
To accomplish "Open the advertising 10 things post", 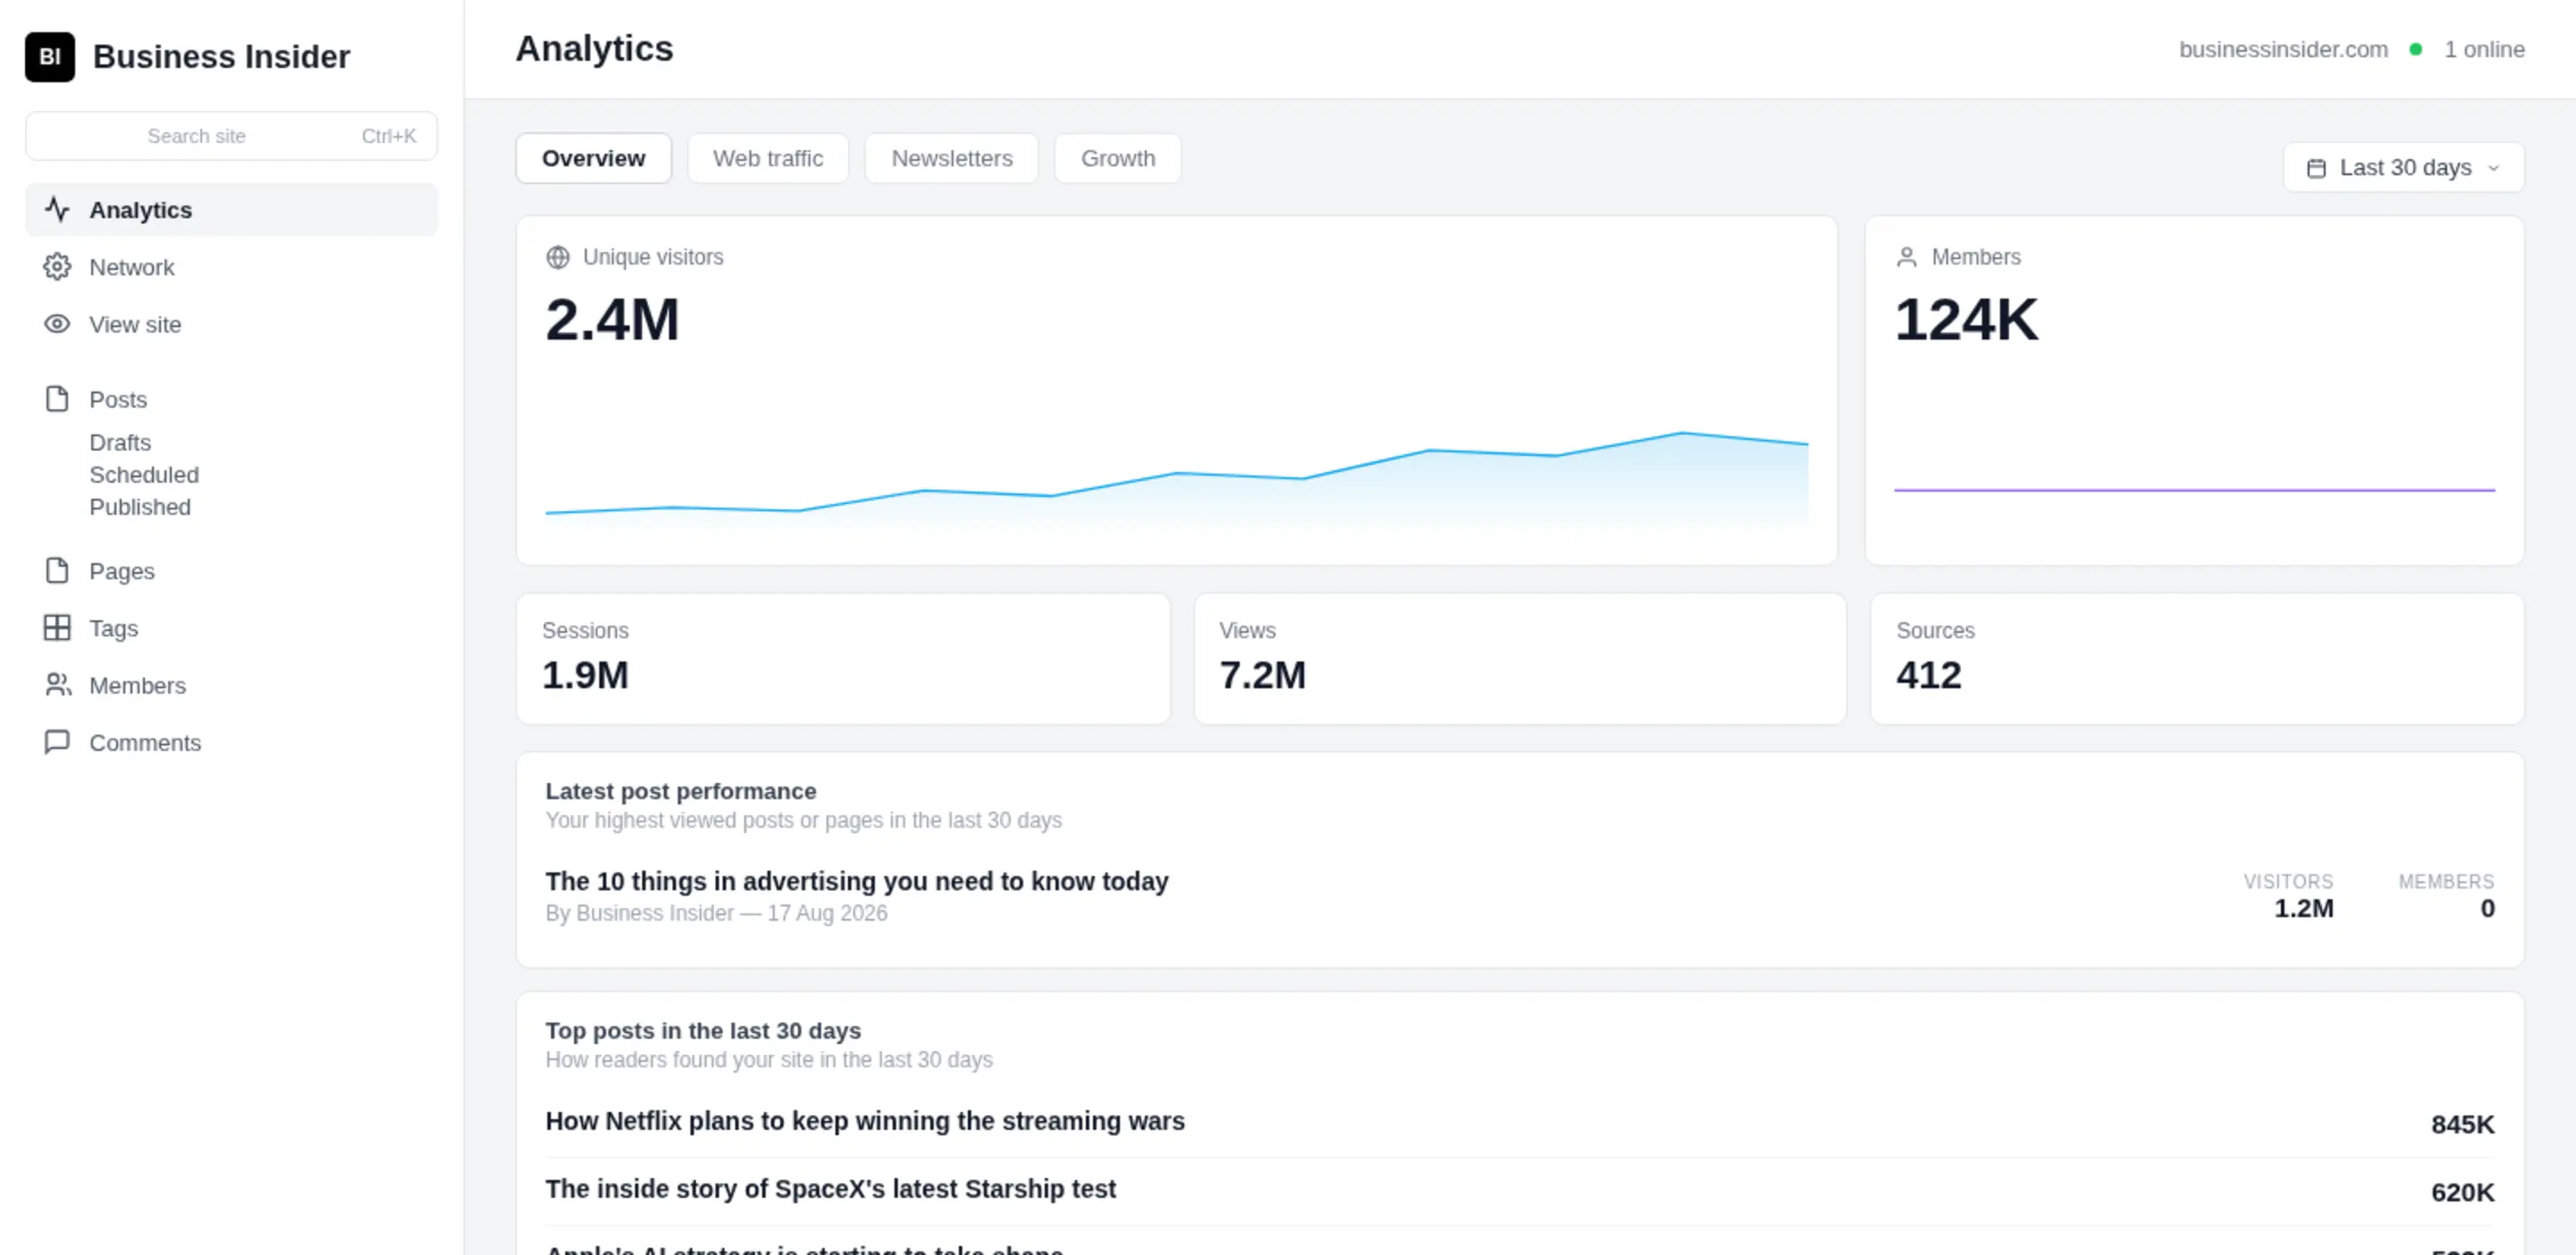I will pyautogui.click(x=856, y=880).
